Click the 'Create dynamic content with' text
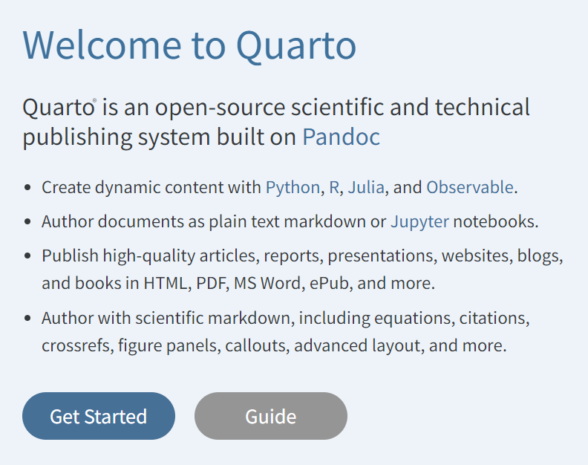Viewport: 588px width, 465px height. coord(151,187)
